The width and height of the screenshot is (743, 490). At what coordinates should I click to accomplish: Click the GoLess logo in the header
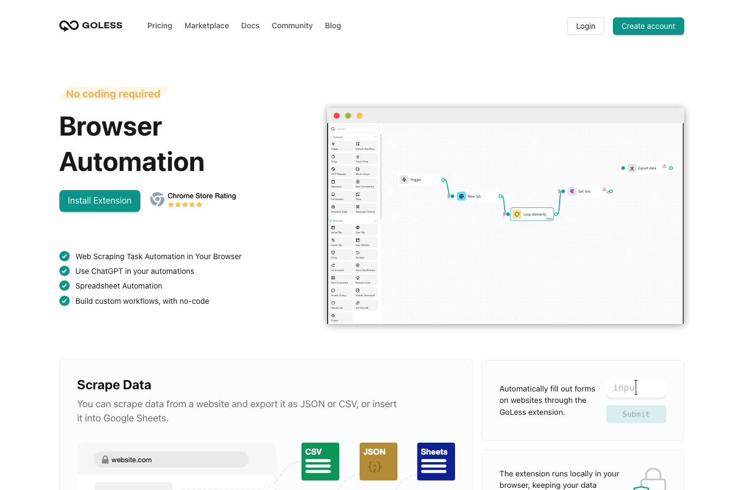[91, 26]
